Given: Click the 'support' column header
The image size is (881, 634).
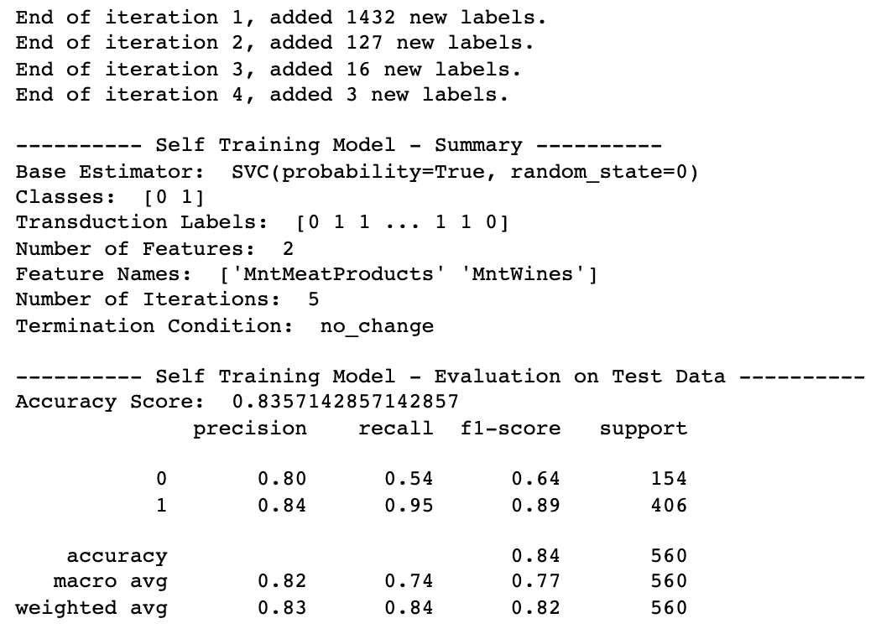Looking at the screenshot, I should pos(643,429).
